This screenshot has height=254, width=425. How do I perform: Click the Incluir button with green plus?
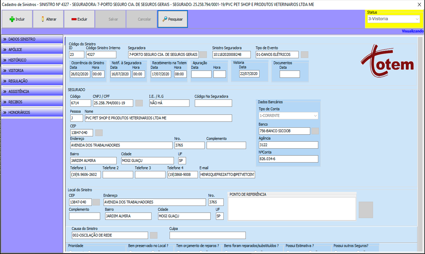click(x=17, y=19)
